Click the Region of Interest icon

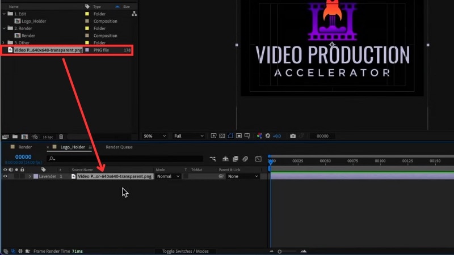point(238,136)
